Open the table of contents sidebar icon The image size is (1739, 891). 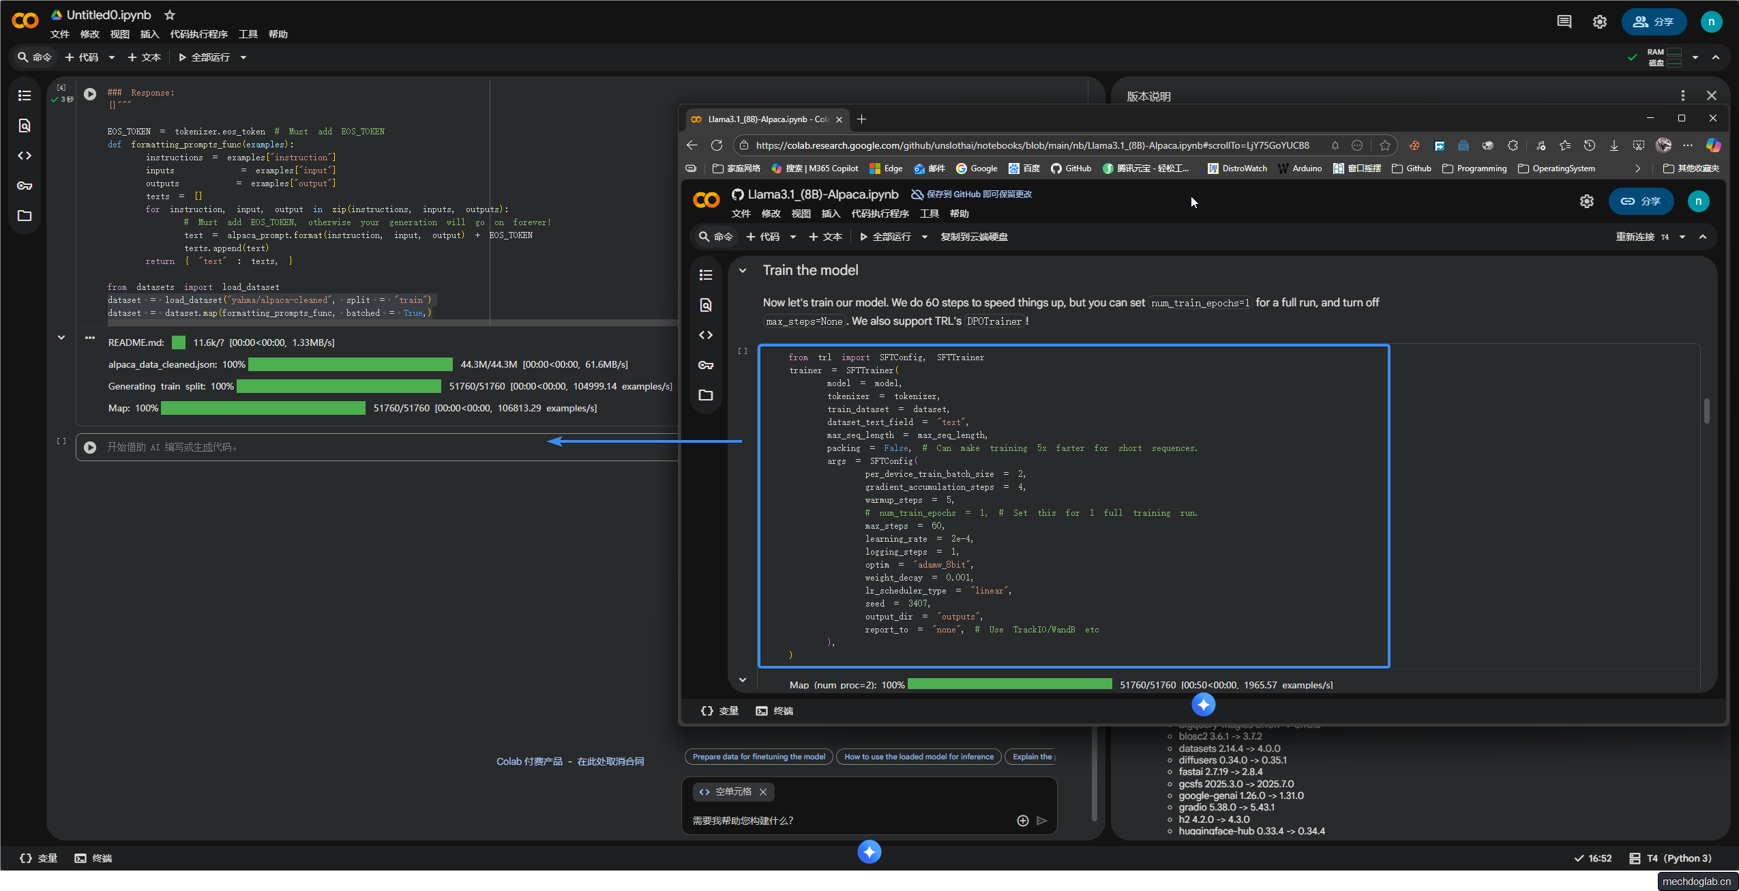pos(25,96)
